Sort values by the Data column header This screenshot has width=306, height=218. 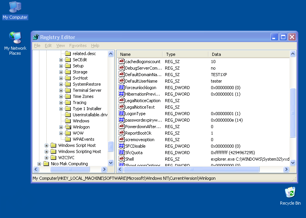click(249, 54)
